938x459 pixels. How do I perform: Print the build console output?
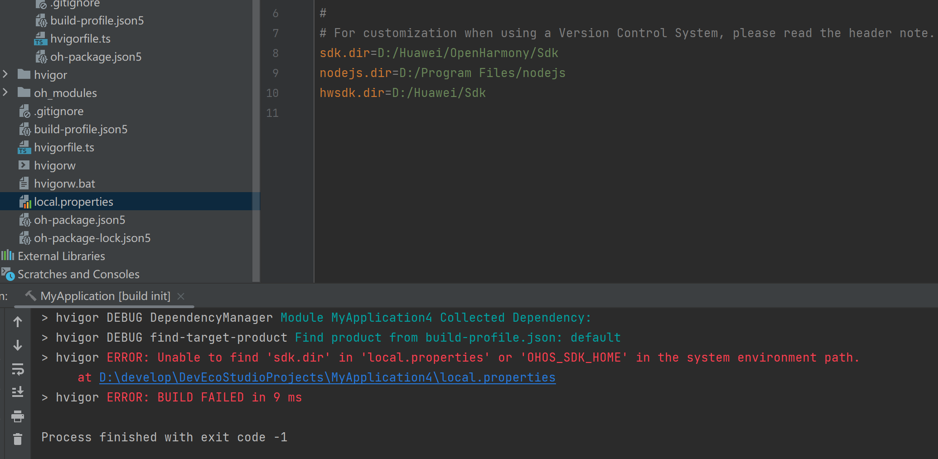coord(17,416)
